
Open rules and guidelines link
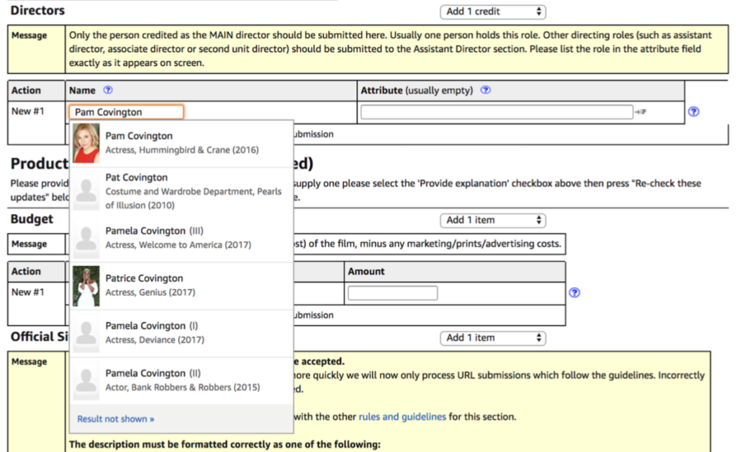coord(402,416)
